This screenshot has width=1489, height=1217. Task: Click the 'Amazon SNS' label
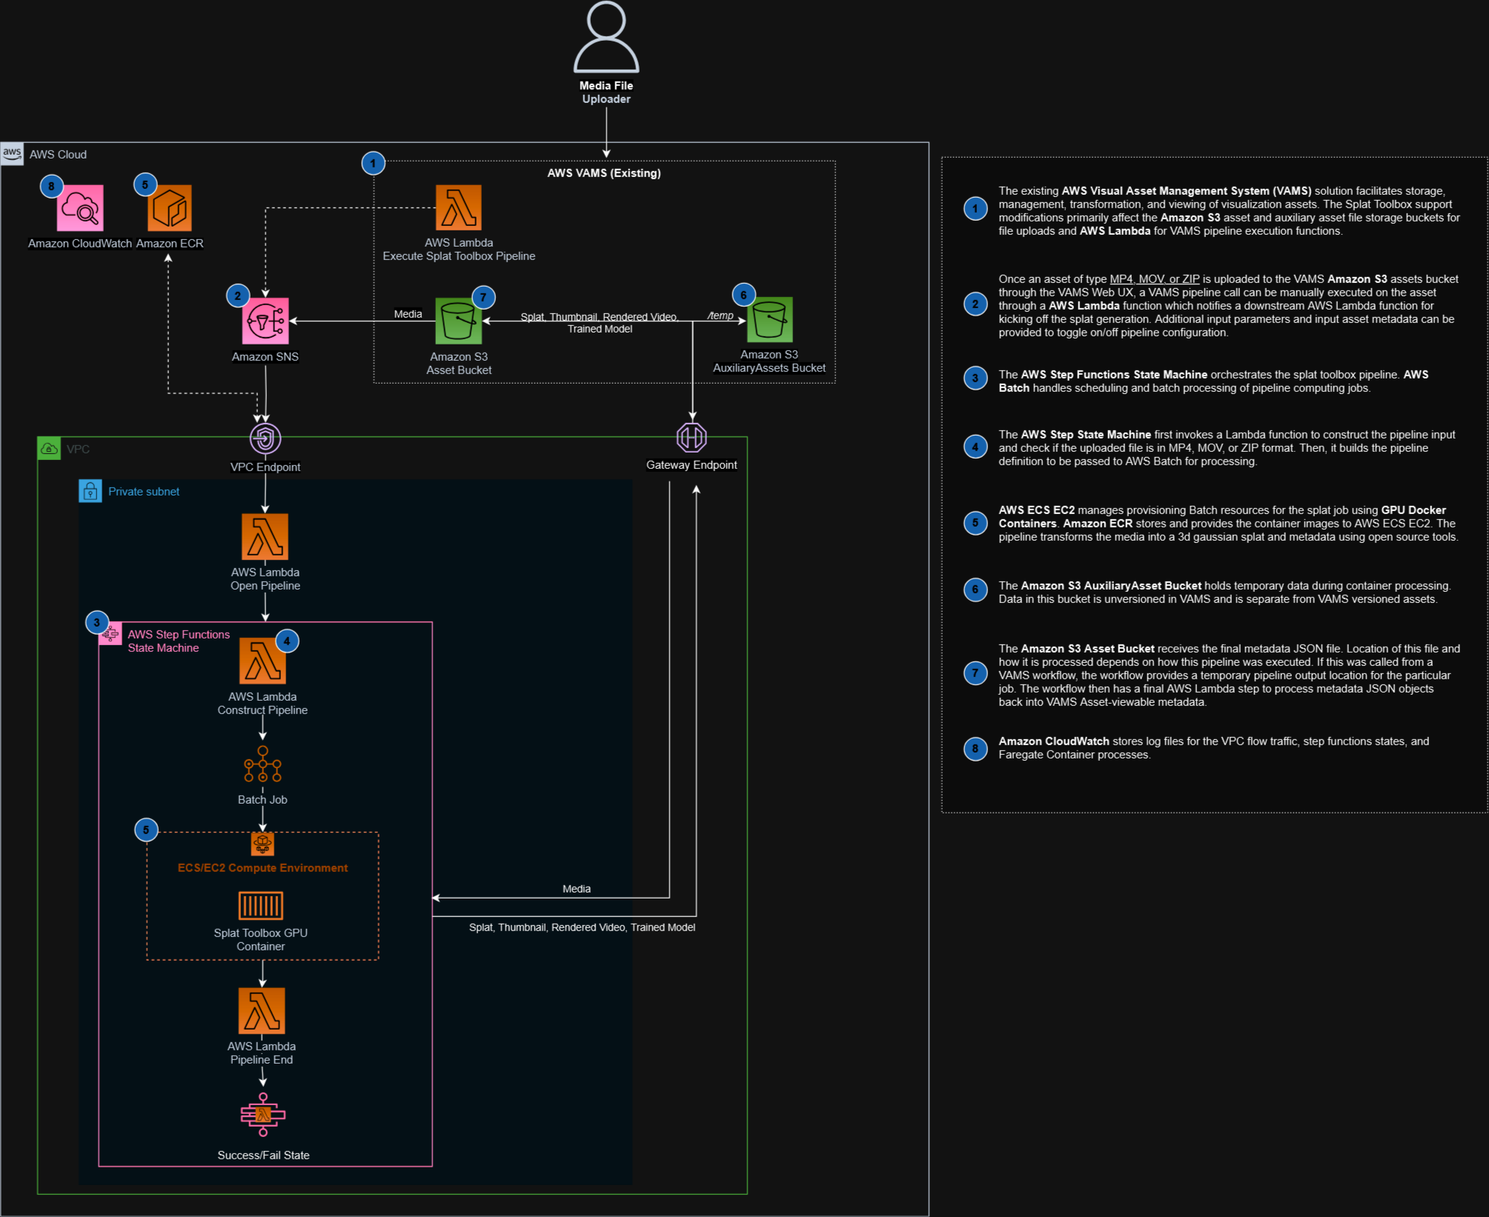[265, 357]
